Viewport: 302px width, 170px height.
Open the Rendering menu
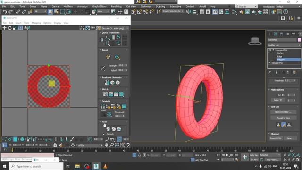(x=116, y=6)
